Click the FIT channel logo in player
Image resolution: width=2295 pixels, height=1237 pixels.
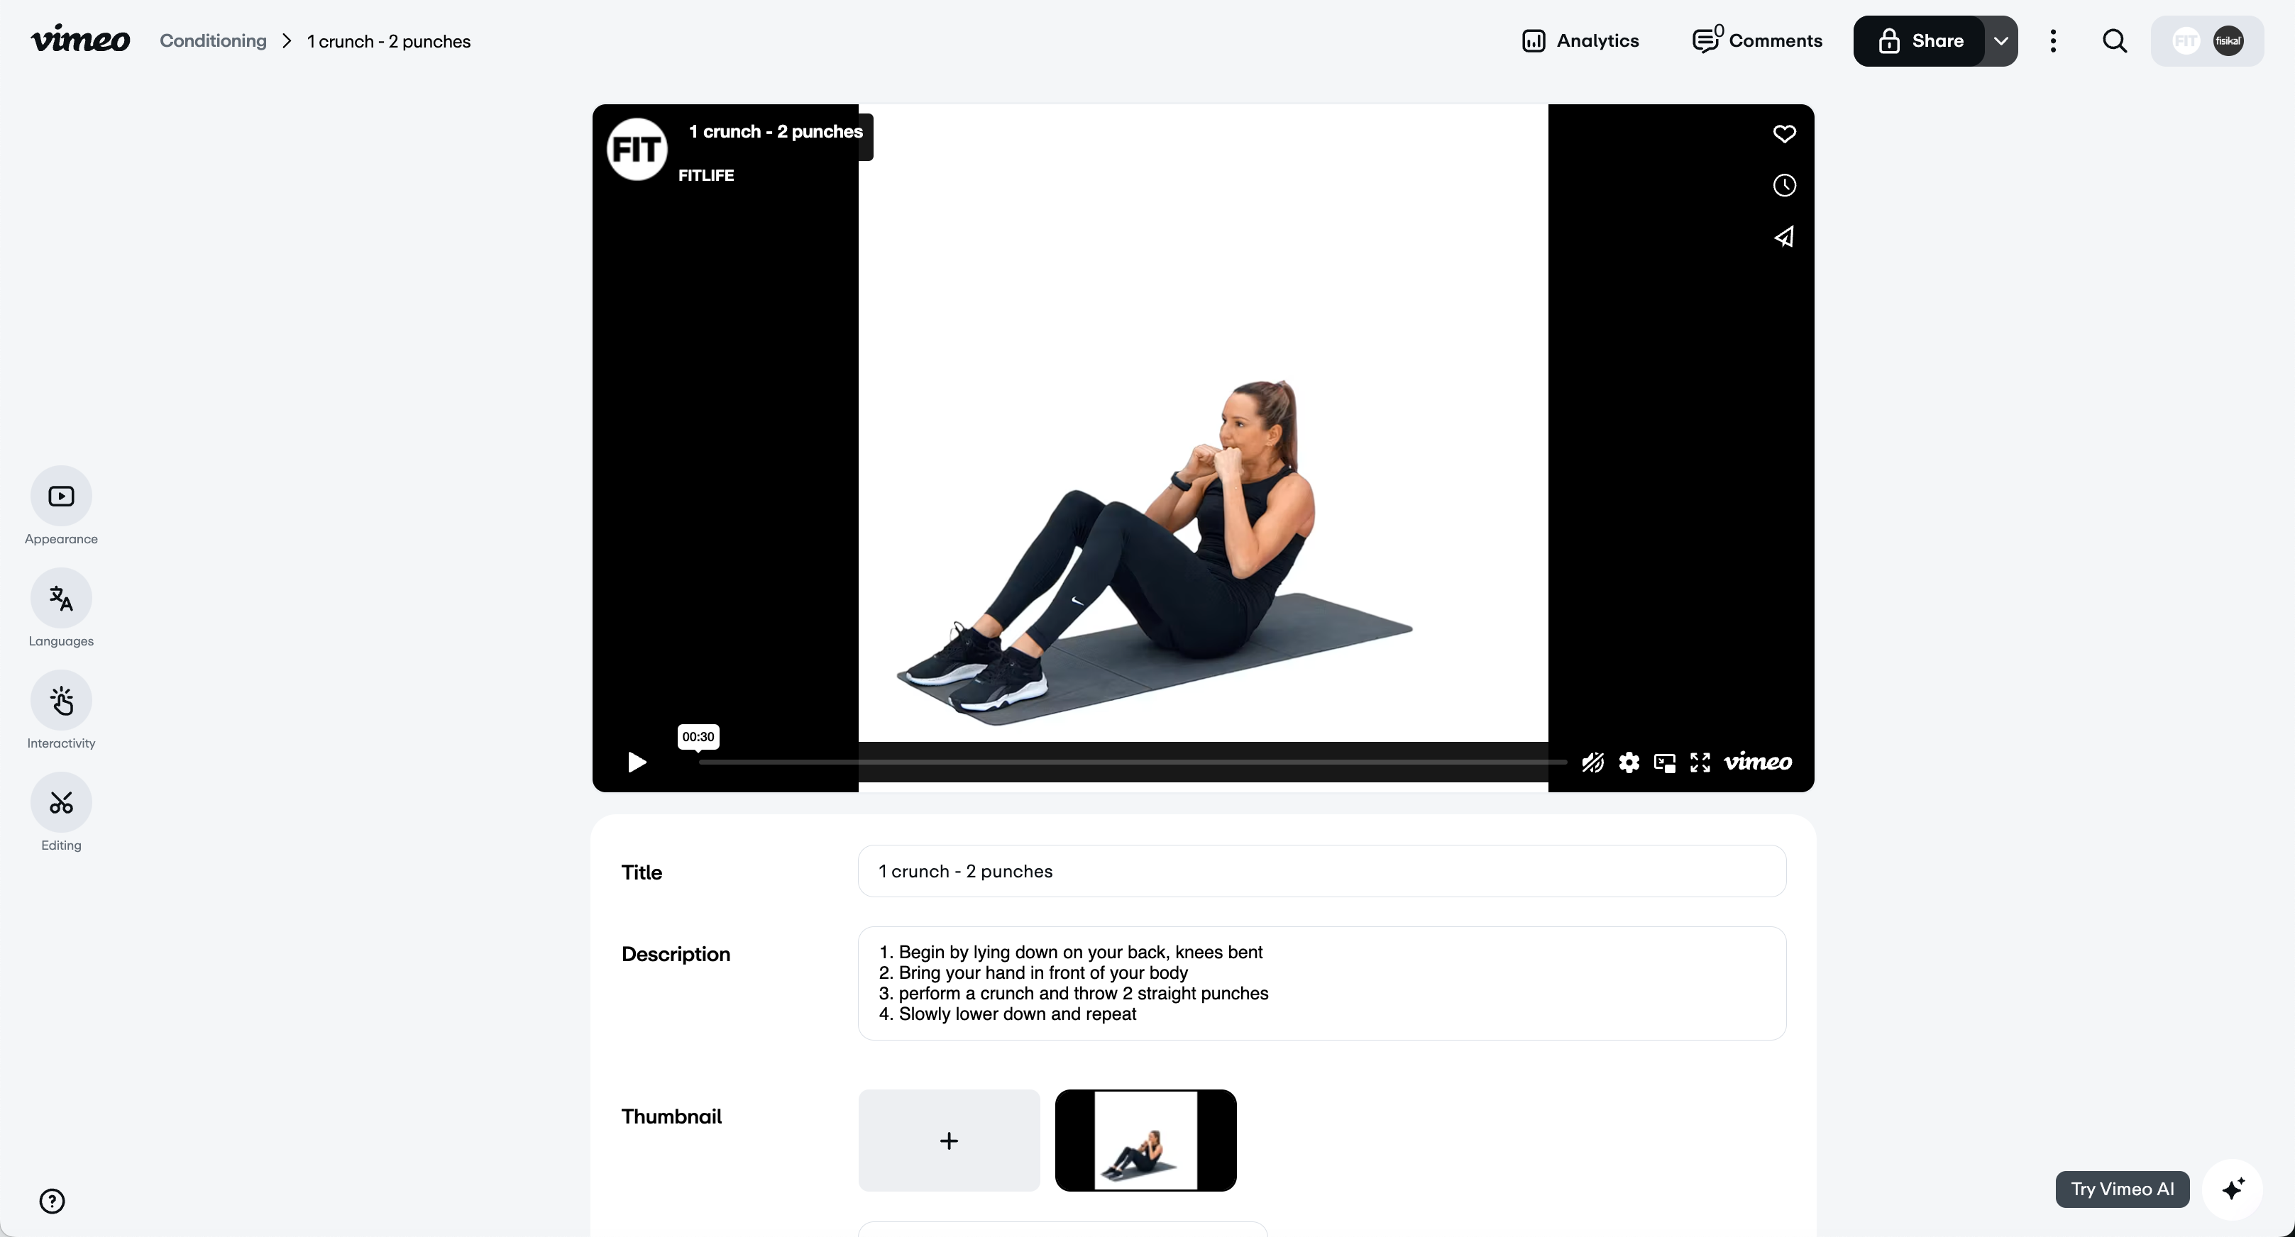[637, 149]
